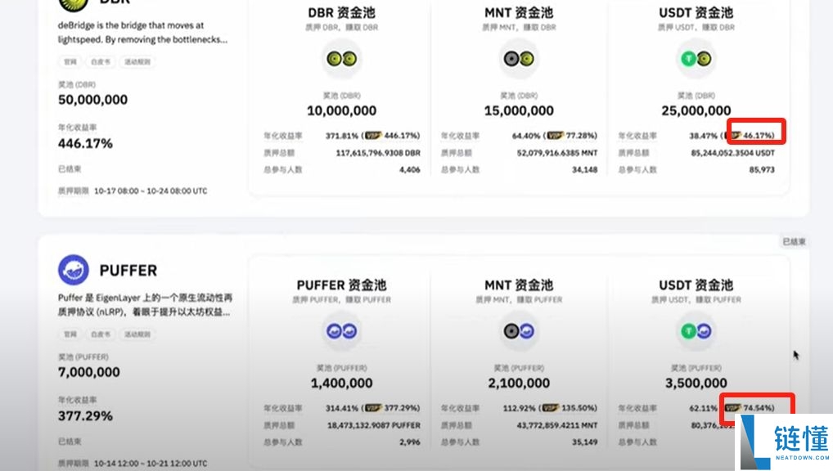Image resolution: width=833 pixels, height=471 pixels.
Task: Click 已结束 badge at PUFFER card corner
Action: pyautogui.click(x=794, y=241)
